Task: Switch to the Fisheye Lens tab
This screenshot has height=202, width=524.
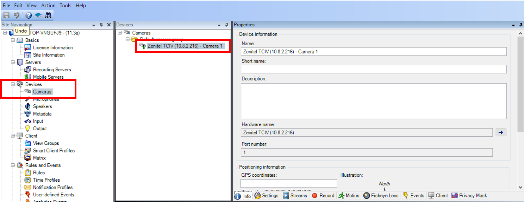Action: [x=381, y=196]
